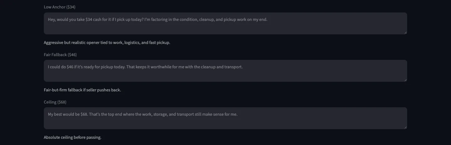
Task: Focus the Fair Fallback ($46) message box
Action: click(x=225, y=71)
